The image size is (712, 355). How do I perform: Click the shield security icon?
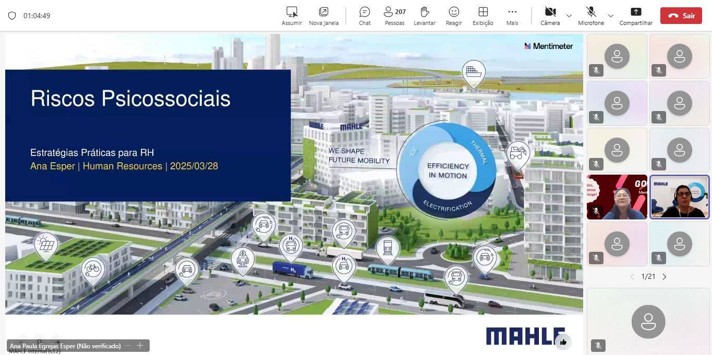pos(12,16)
